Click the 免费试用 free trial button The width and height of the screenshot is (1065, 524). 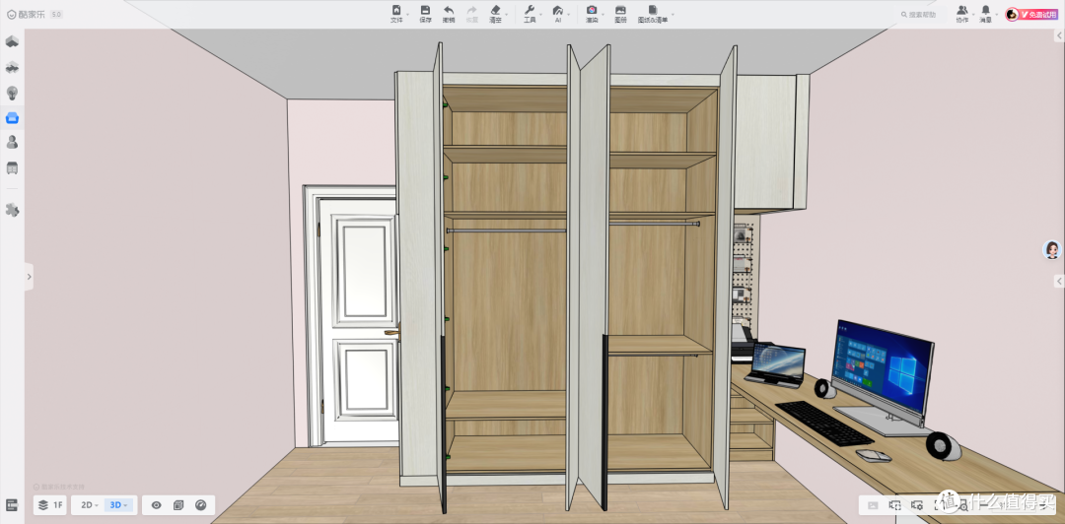pos(1039,14)
